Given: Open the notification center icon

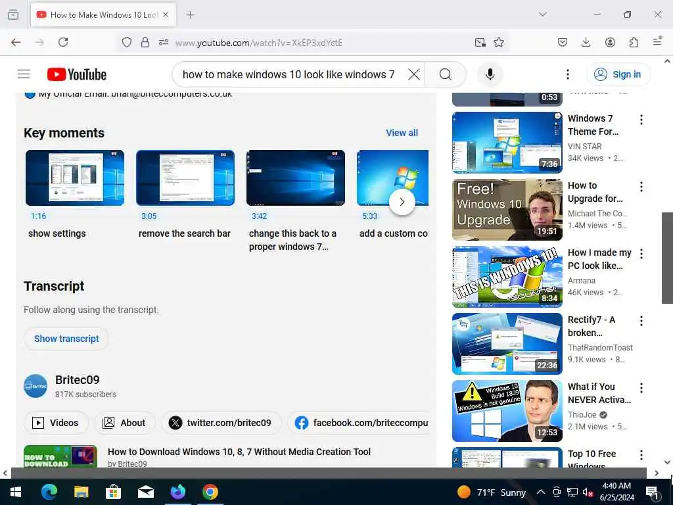Looking at the screenshot, I should point(652,492).
